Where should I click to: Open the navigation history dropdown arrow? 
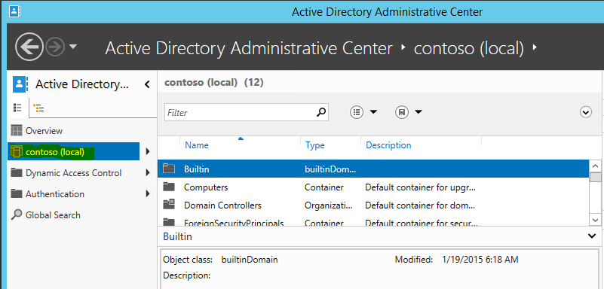point(73,47)
